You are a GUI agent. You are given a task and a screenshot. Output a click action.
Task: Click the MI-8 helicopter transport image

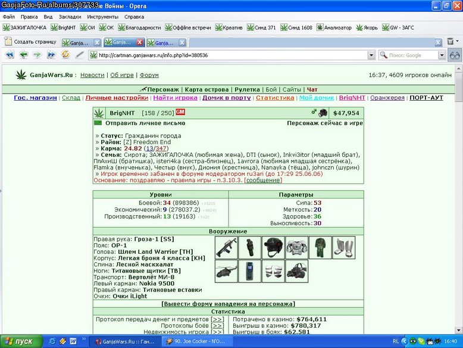(x=226, y=271)
